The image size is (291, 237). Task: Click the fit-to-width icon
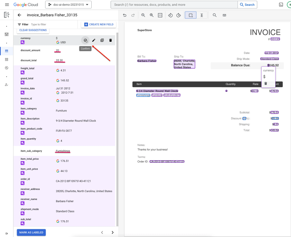(160, 15)
